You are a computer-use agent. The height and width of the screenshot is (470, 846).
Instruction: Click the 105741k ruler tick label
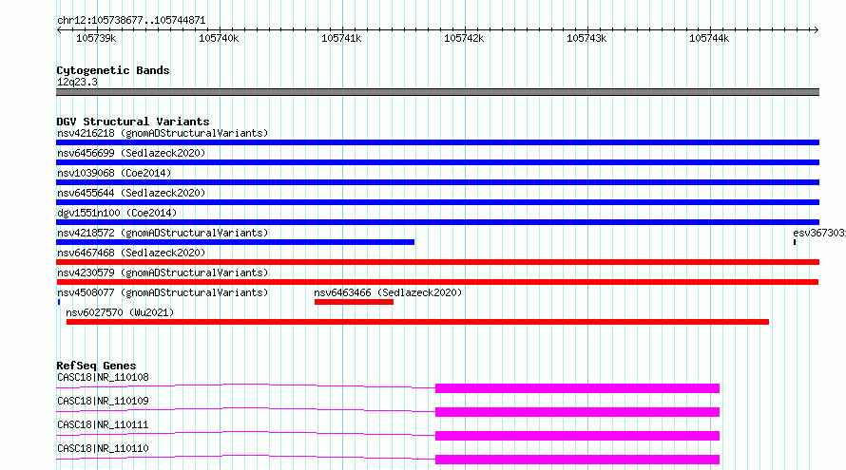click(x=341, y=38)
